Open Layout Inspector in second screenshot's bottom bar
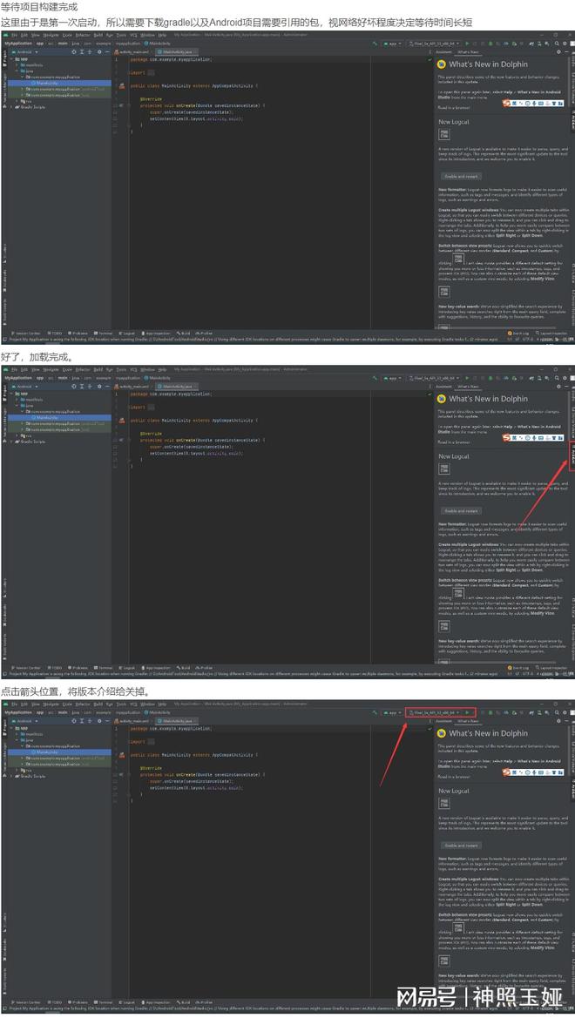Screen dimensions: 575x1018 (551, 667)
